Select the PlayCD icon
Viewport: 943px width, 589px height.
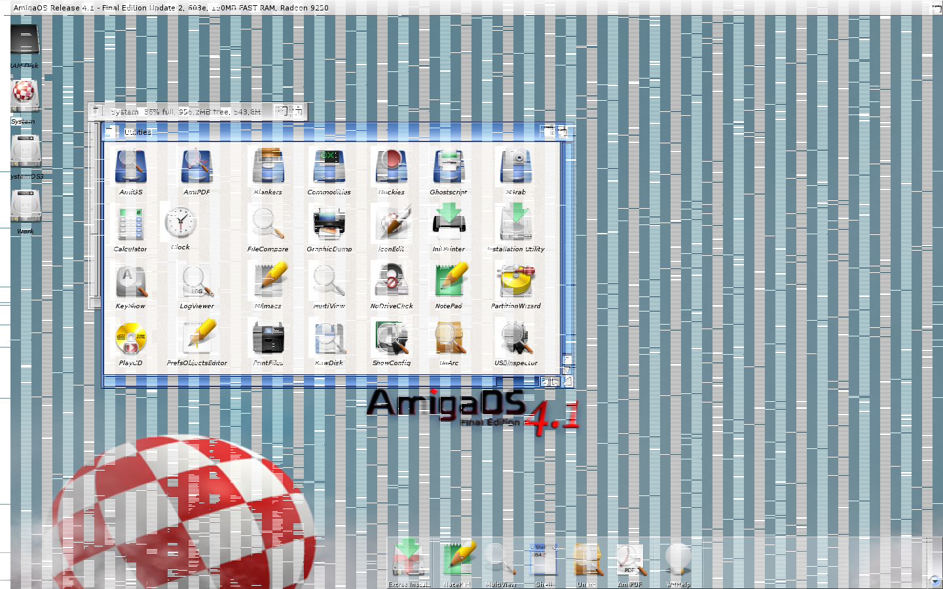coord(130,338)
